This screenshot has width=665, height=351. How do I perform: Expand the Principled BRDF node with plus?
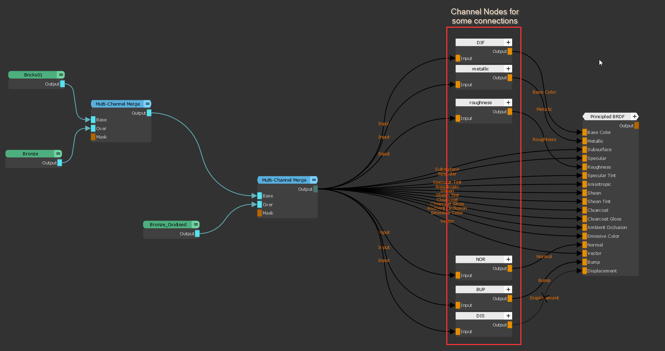point(634,116)
